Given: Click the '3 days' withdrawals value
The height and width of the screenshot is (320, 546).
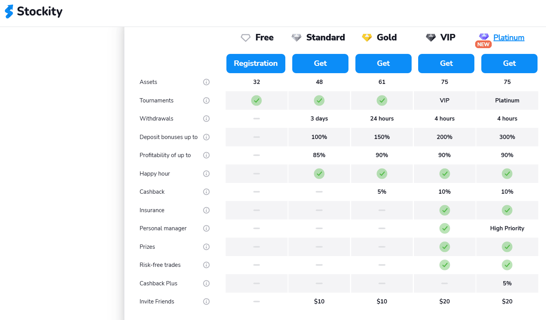Looking at the screenshot, I should tap(319, 119).
